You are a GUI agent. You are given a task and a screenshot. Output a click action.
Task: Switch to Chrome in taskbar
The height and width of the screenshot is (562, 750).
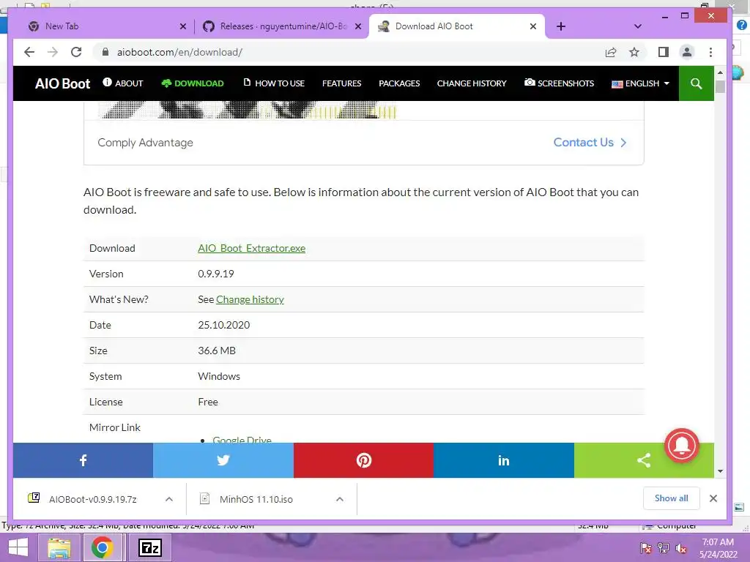point(102,547)
